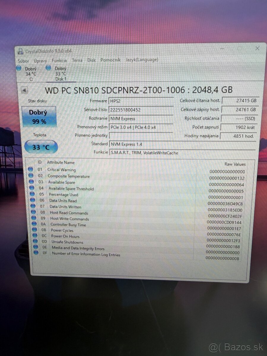Click raw value 0000000CF2402F
Screen dimensions: 267x356
click(225, 216)
